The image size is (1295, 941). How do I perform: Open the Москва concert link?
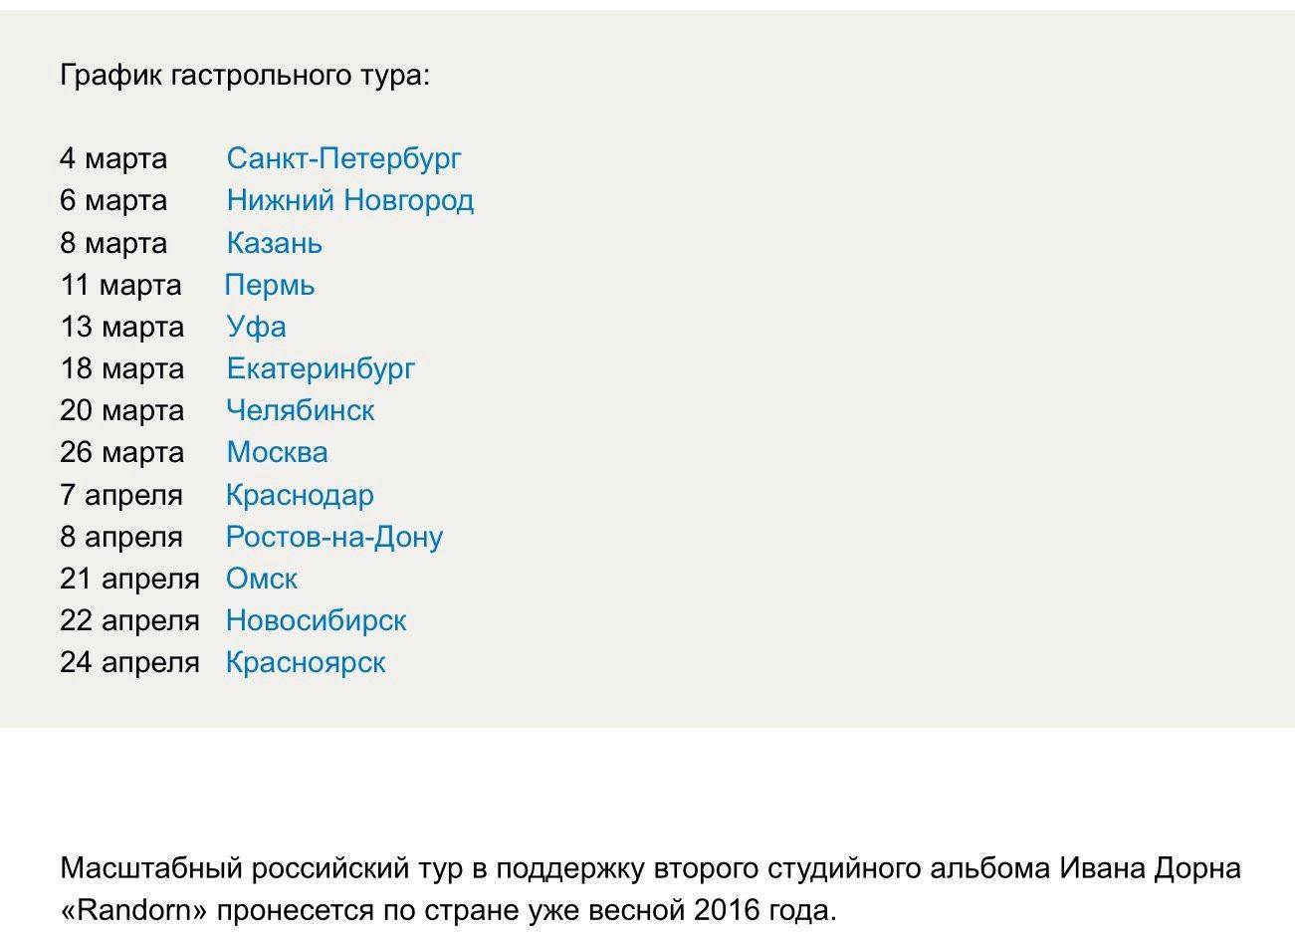[x=278, y=452]
